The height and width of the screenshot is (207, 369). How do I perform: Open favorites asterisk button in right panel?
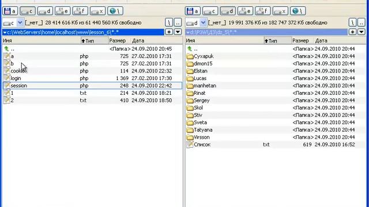[x=352, y=32]
